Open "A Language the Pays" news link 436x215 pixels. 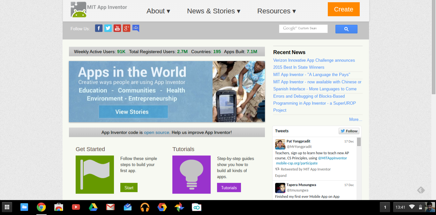click(312, 75)
